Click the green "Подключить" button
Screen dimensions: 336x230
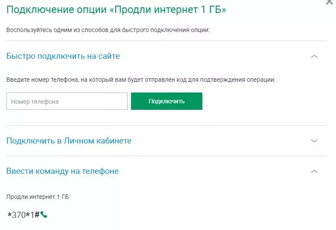point(166,101)
